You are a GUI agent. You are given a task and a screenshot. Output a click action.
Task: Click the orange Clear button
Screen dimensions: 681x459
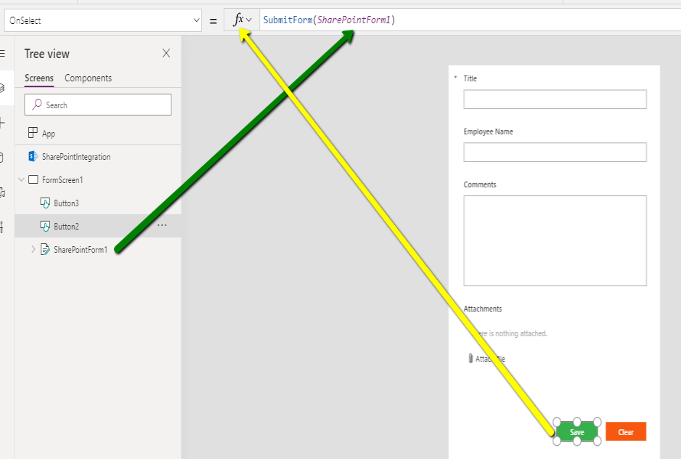pos(626,431)
